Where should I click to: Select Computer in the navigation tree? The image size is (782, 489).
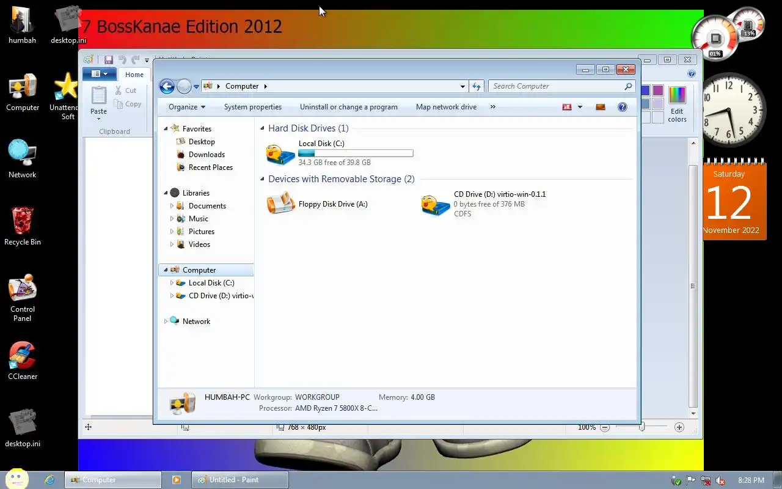[x=206, y=270]
